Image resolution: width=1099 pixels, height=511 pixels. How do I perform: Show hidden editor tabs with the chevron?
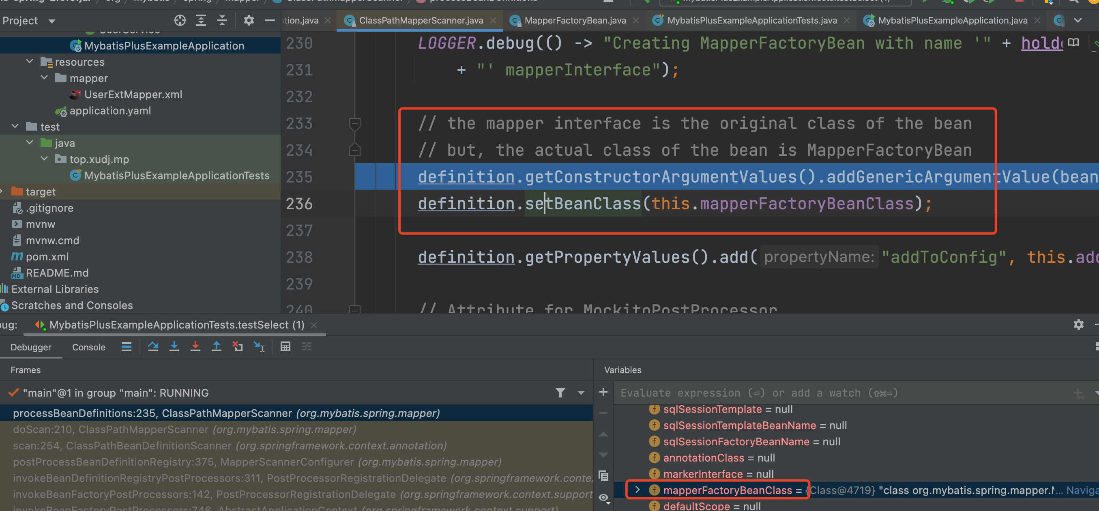pos(1078,20)
